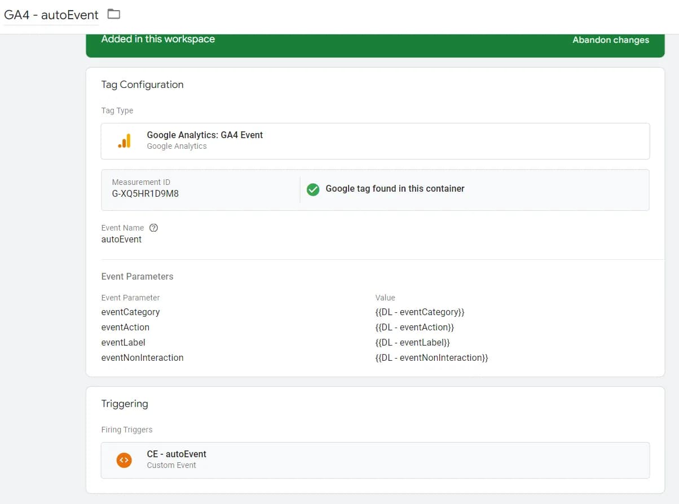Click the autoEvent event name value
Screen dimensions: 679x504
click(x=121, y=239)
